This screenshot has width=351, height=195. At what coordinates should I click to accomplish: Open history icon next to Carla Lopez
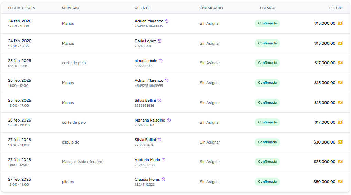tap(159, 41)
